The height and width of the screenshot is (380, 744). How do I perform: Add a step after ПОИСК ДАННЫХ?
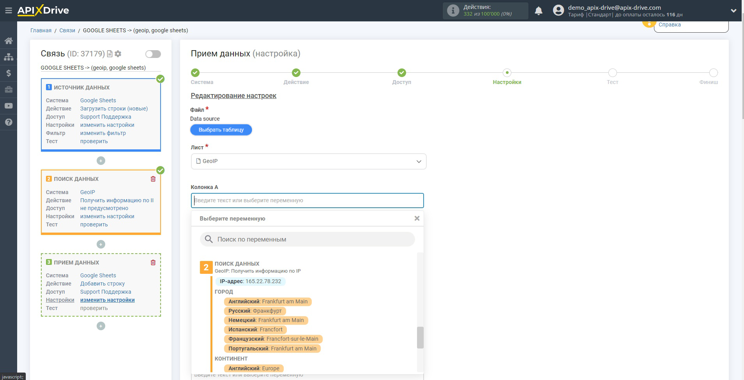coord(101,244)
